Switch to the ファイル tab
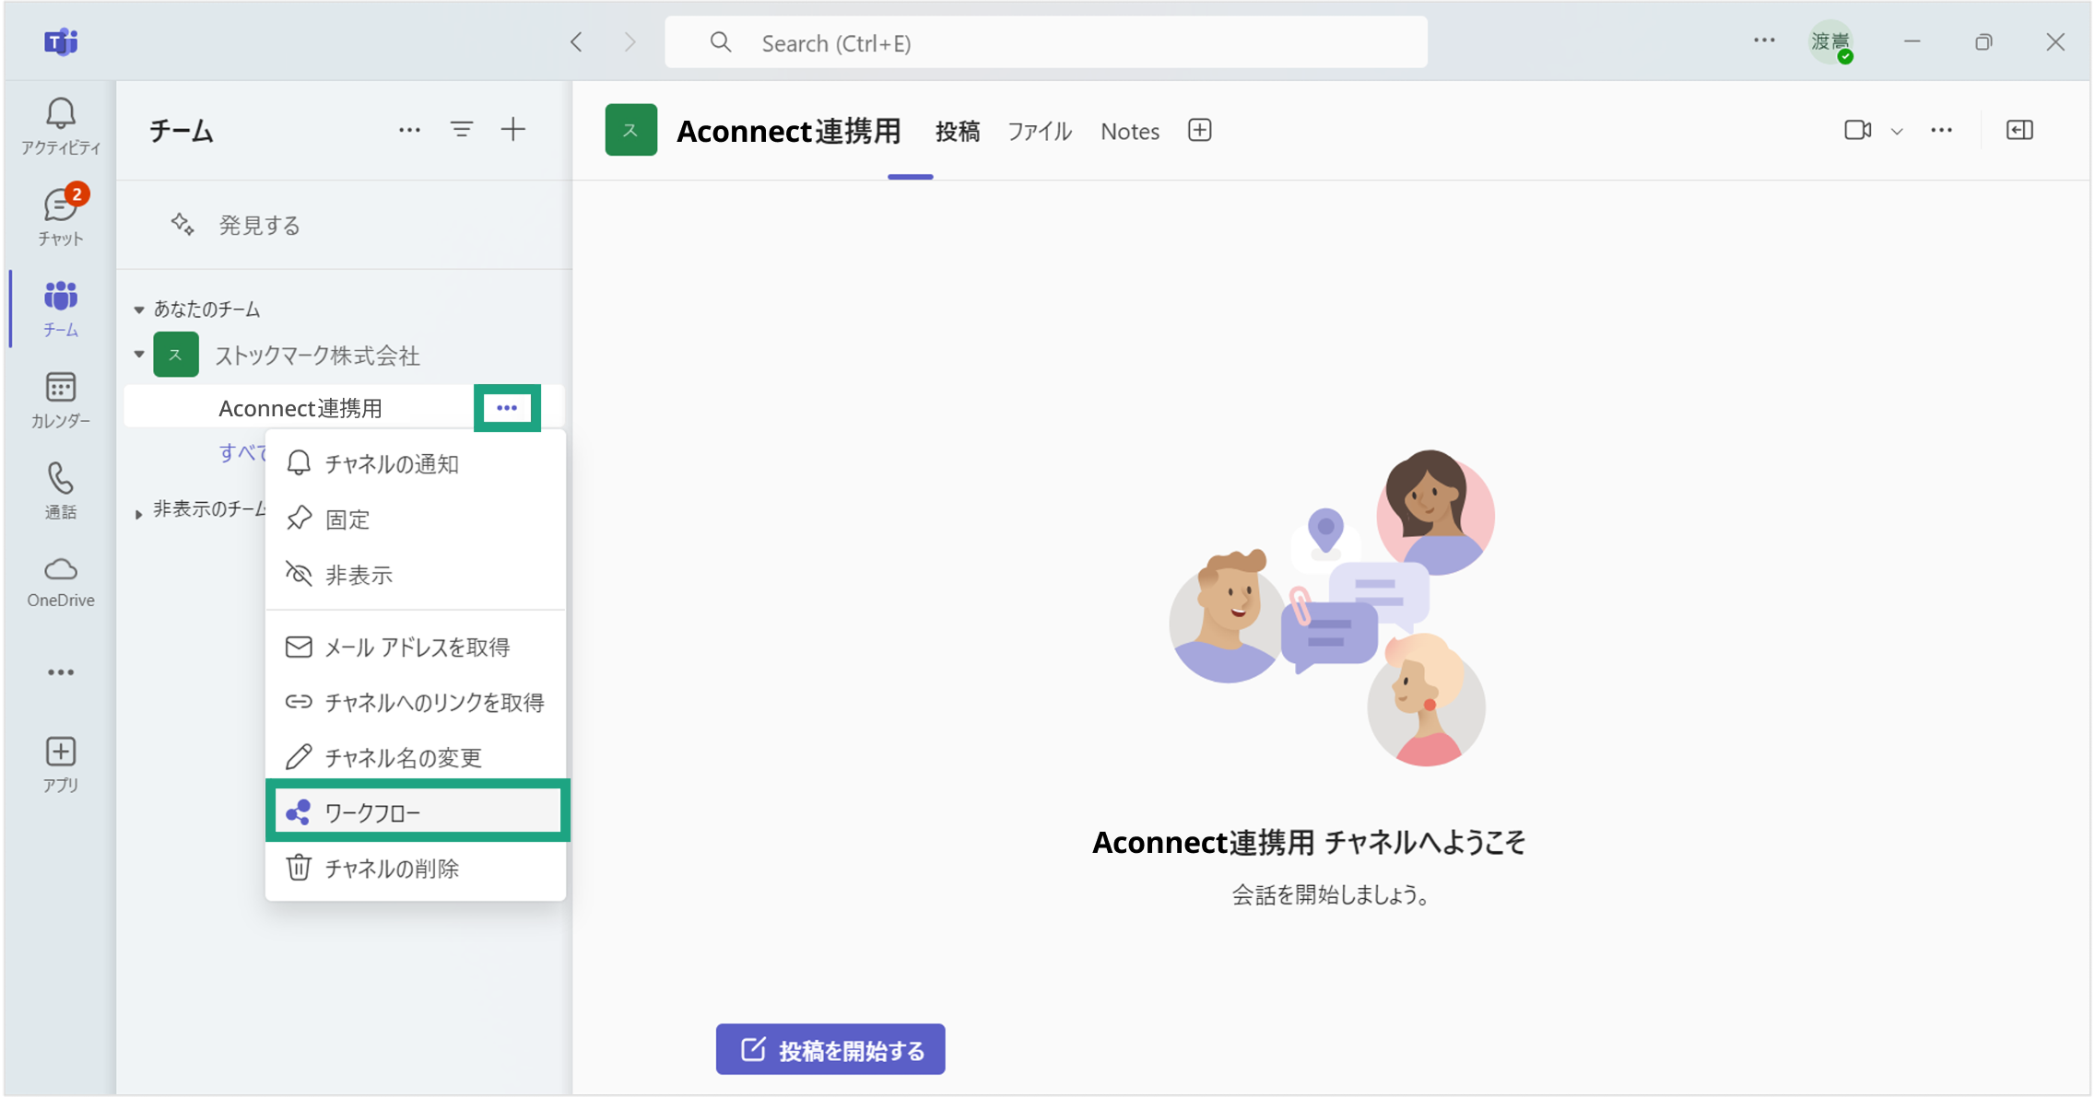This screenshot has height=1097, width=2095. click(x=1040, y=132)
